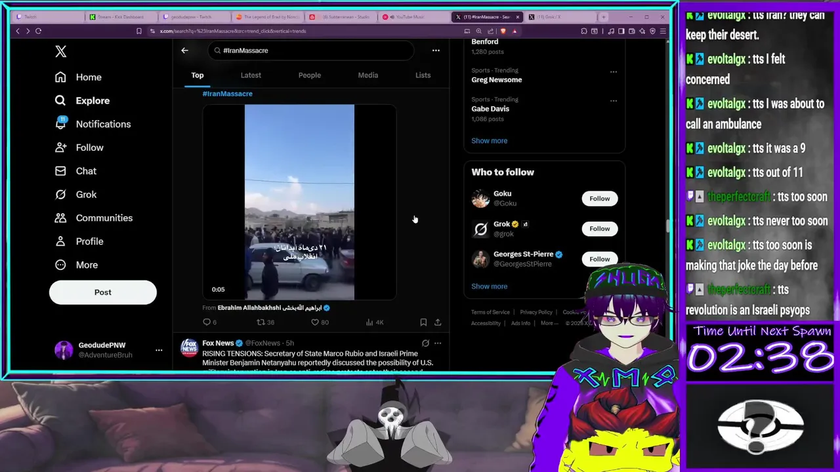Screen dimensions: 840x472
Task: Open Communities in sidebar
Action: click(x=93, y=218)
